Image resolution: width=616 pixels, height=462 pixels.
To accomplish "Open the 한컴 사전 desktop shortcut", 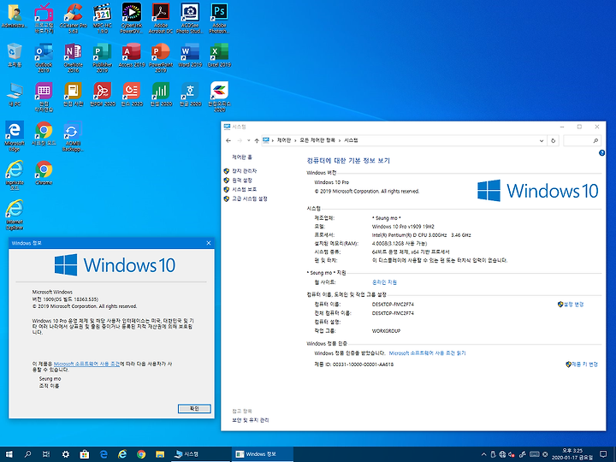I will [73, 94].
